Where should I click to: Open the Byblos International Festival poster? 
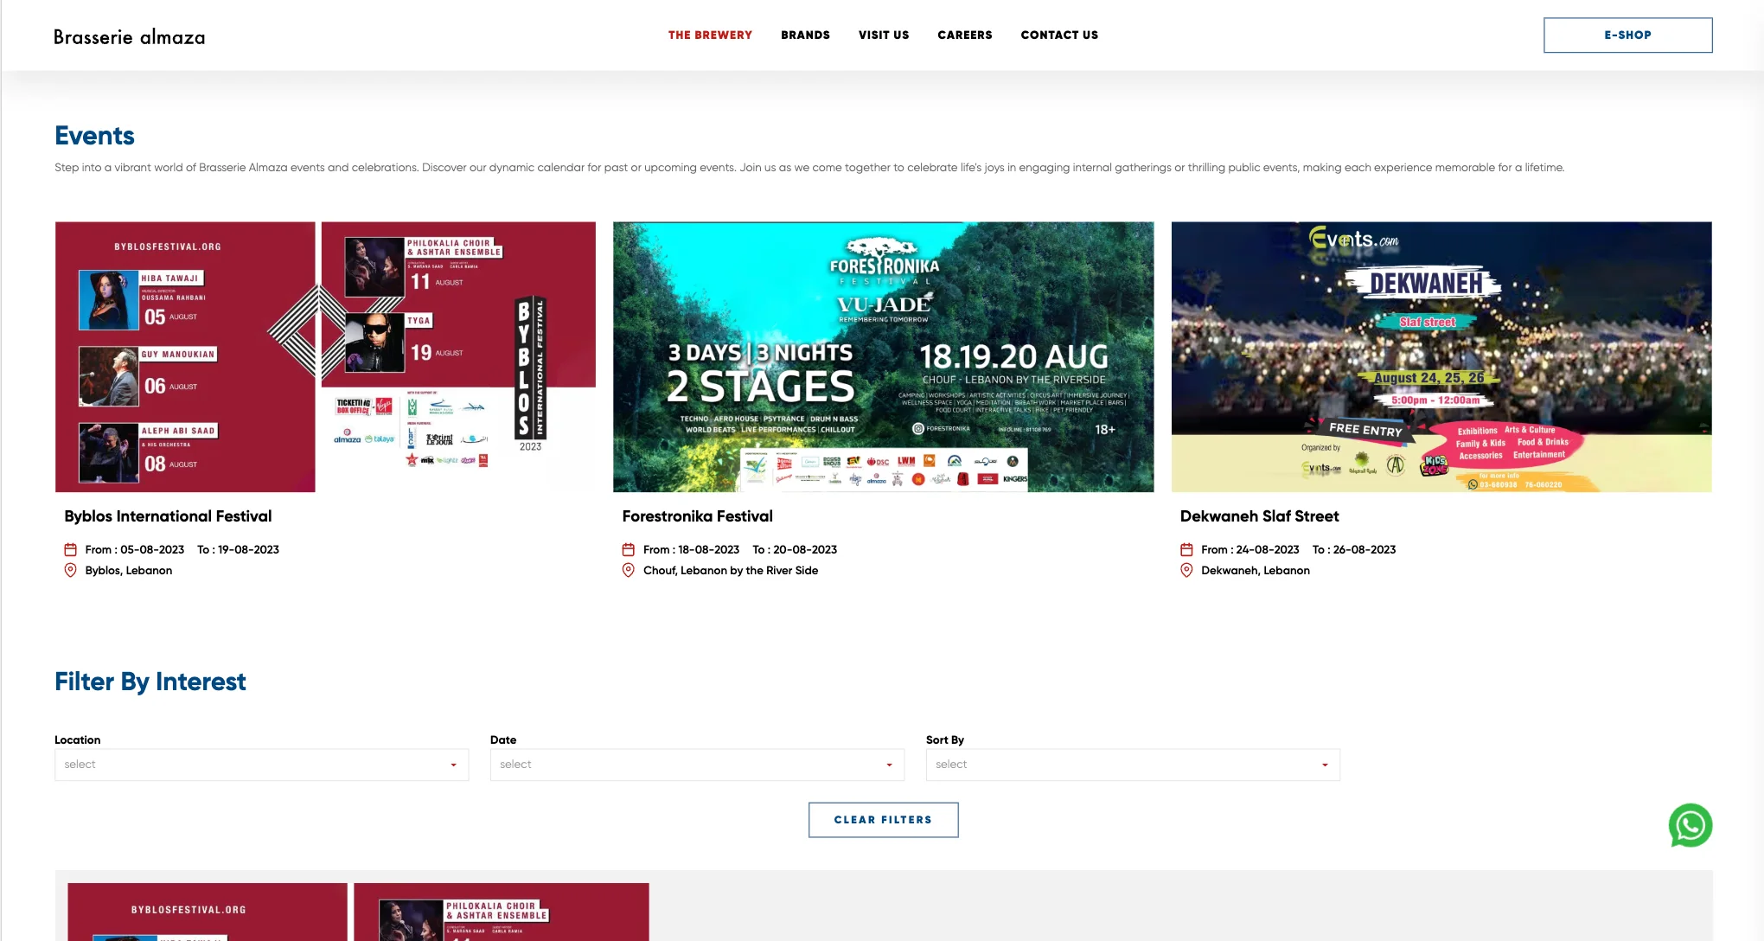point(325,357)
